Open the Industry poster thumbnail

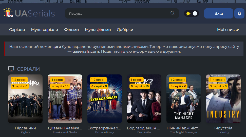coord(223,99)
